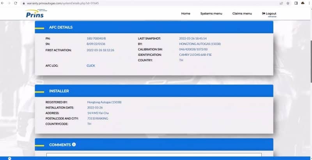Log out via Logout link
This screenshot has width=312, height=160.
coord(269,14)
